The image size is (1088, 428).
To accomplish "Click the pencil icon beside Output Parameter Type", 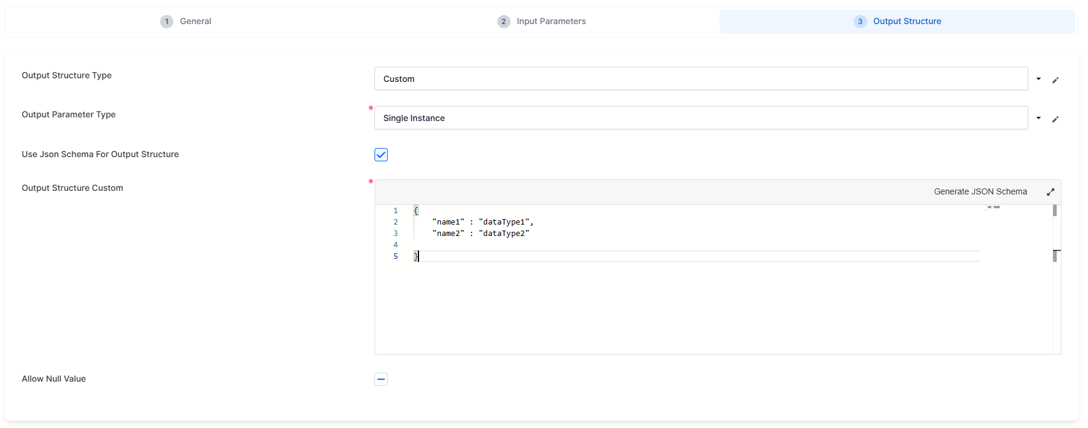I will 1055,119.
